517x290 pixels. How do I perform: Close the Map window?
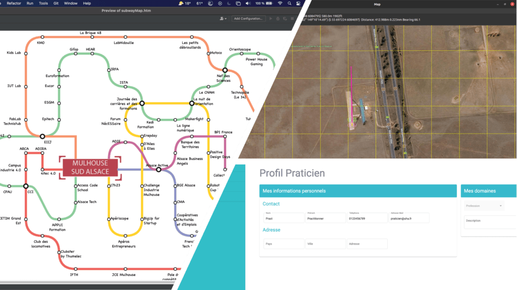pyautogui.click(x=512, y=4)
